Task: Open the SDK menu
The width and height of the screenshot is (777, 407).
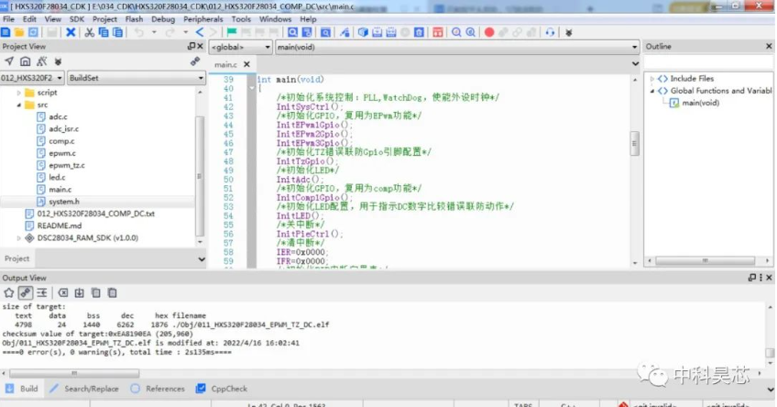Action: click(77, 19)
